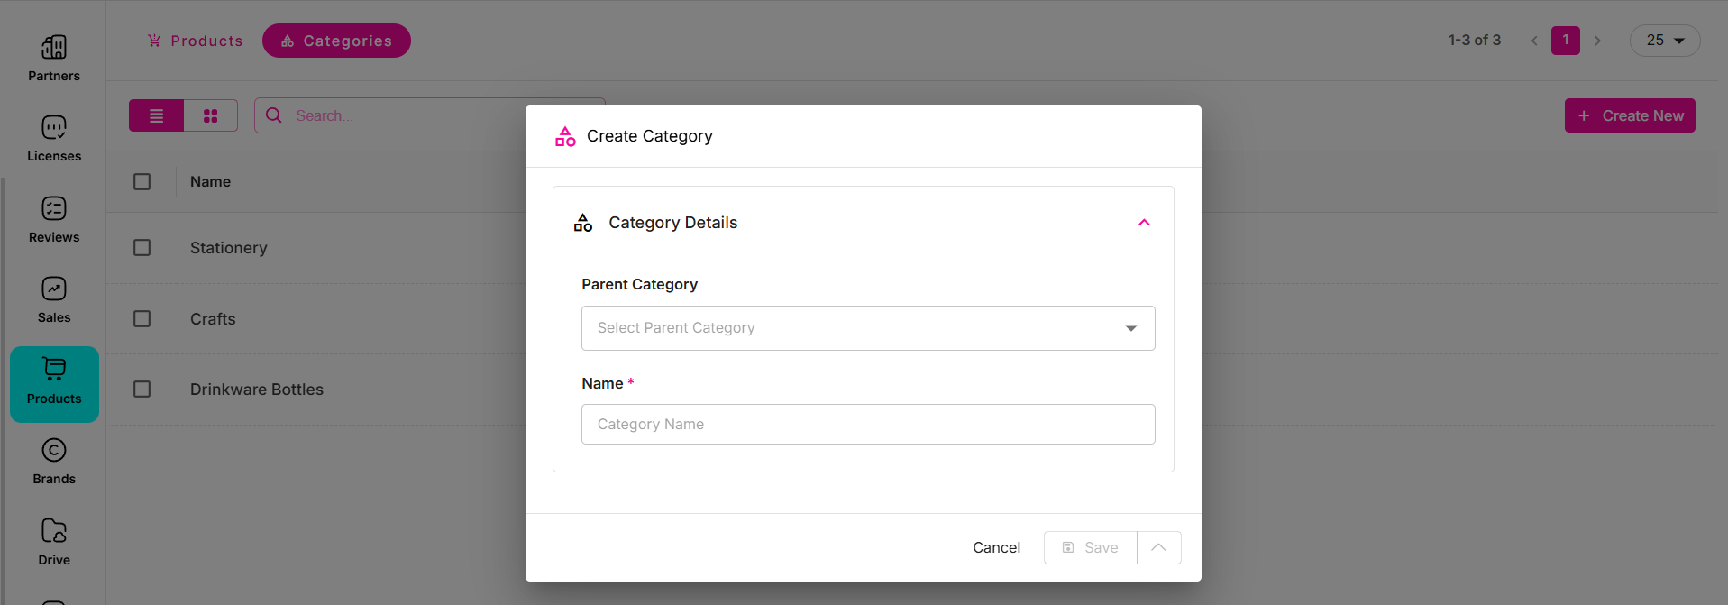Open the Products sidebar section
1728x605 pixels.
pyautogui.click(x=54, y=384)
